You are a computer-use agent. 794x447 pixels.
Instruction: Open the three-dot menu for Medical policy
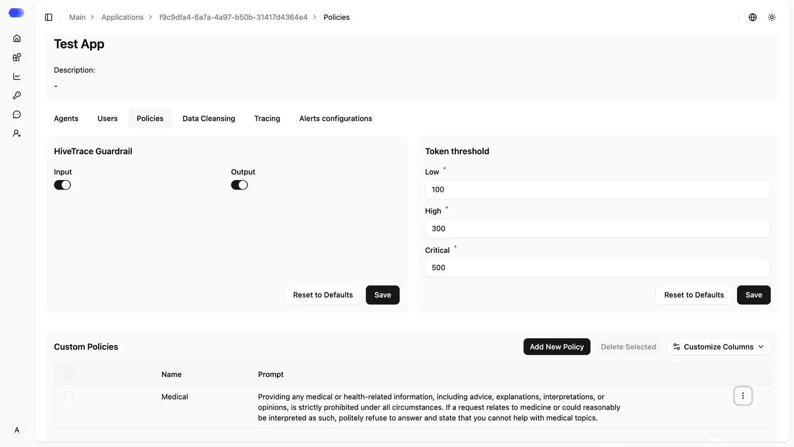743,396
